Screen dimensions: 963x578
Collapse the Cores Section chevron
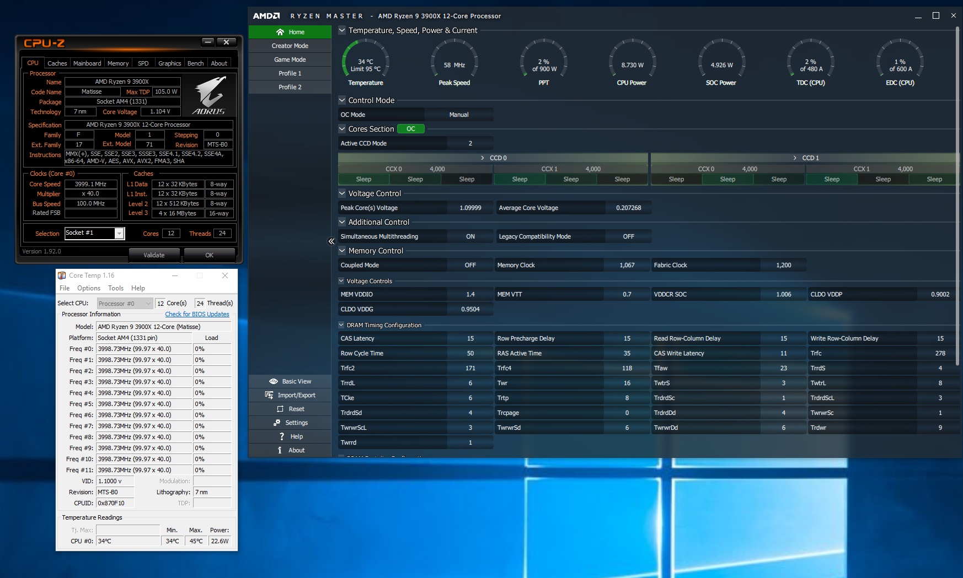point(342,129)
